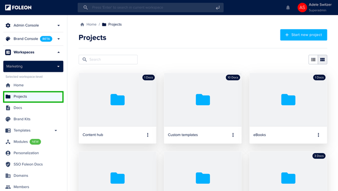Click the 1 Docs badge on eBooks
The height and width of the screenshot is (191, 338).
click(x=319, y=77)
